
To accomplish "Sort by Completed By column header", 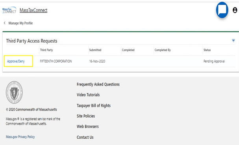I will (163, 50).
